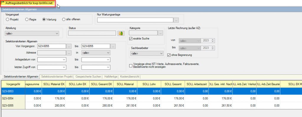The height and width of the screenshot is (117, 302).
Task: Click SOLL Material EK 280,00 € cell of S23-0055
Action: [x=54, y=106]
